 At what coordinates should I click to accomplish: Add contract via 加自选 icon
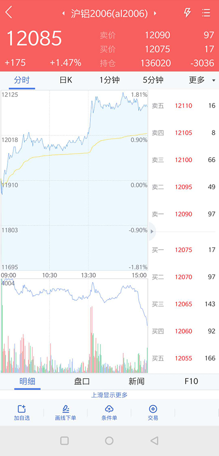tap(22, 413)
